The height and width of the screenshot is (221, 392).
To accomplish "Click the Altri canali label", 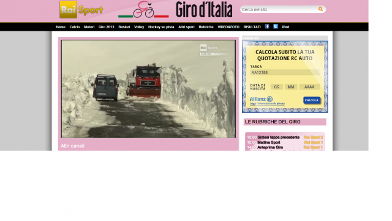I will click(x=72, y=146).
